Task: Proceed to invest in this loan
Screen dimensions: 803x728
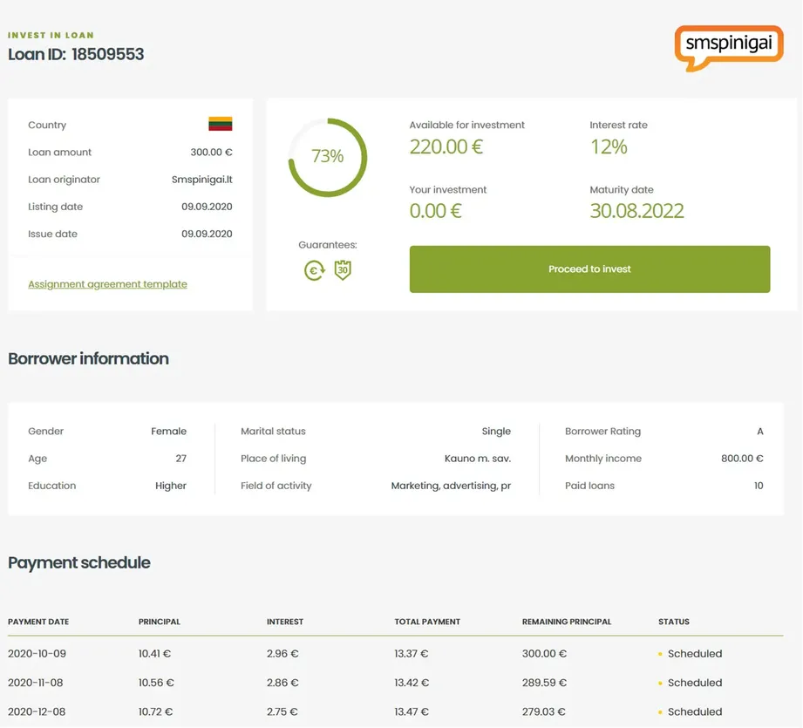Action: 589,269
